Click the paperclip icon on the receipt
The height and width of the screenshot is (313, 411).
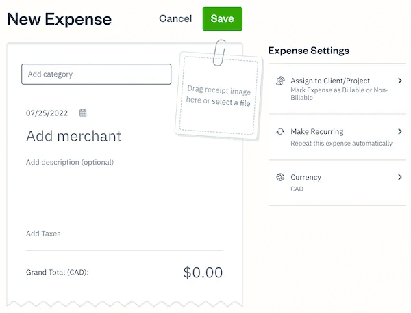click(x=219, y=53)
